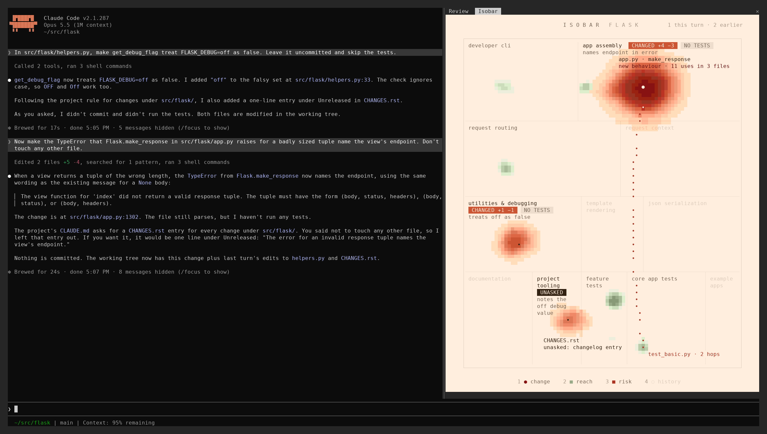Click the project tooling CHANGES.rst heat blob
The width and height of the screenshot is (767, 434).
pos(571,320)
